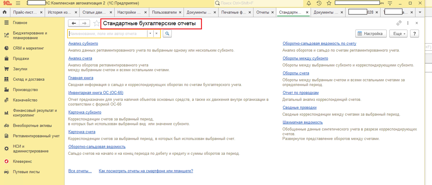Open the Сводные проводки report
This screenshot has height=185, width=432.
pyautogui.click(x=300, y=107)
